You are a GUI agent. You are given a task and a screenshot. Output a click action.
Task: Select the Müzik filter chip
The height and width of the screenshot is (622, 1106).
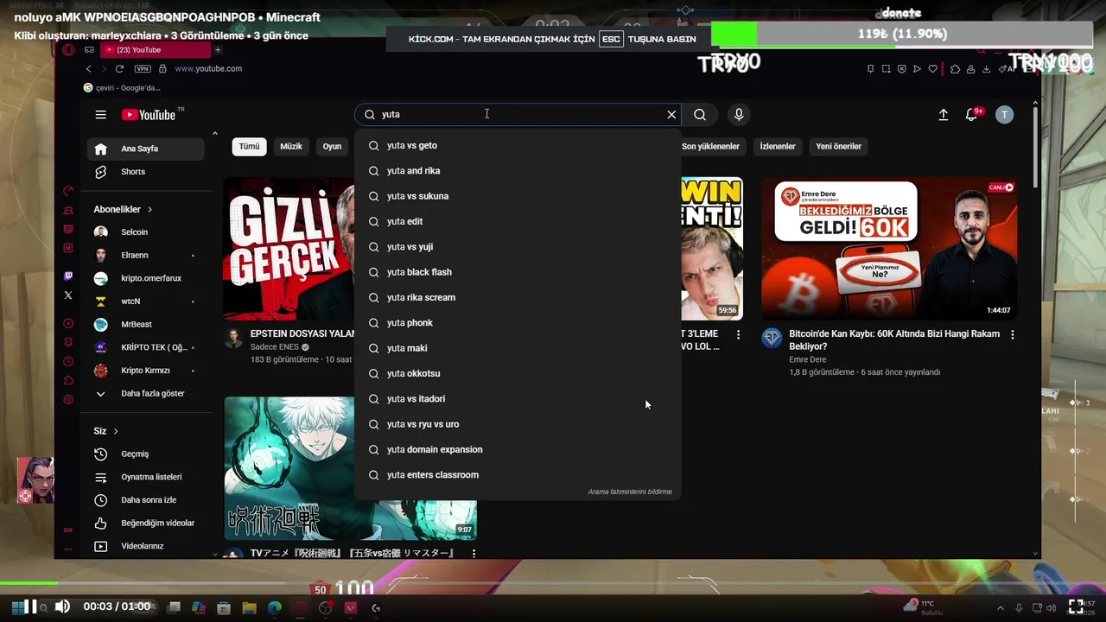291,147
